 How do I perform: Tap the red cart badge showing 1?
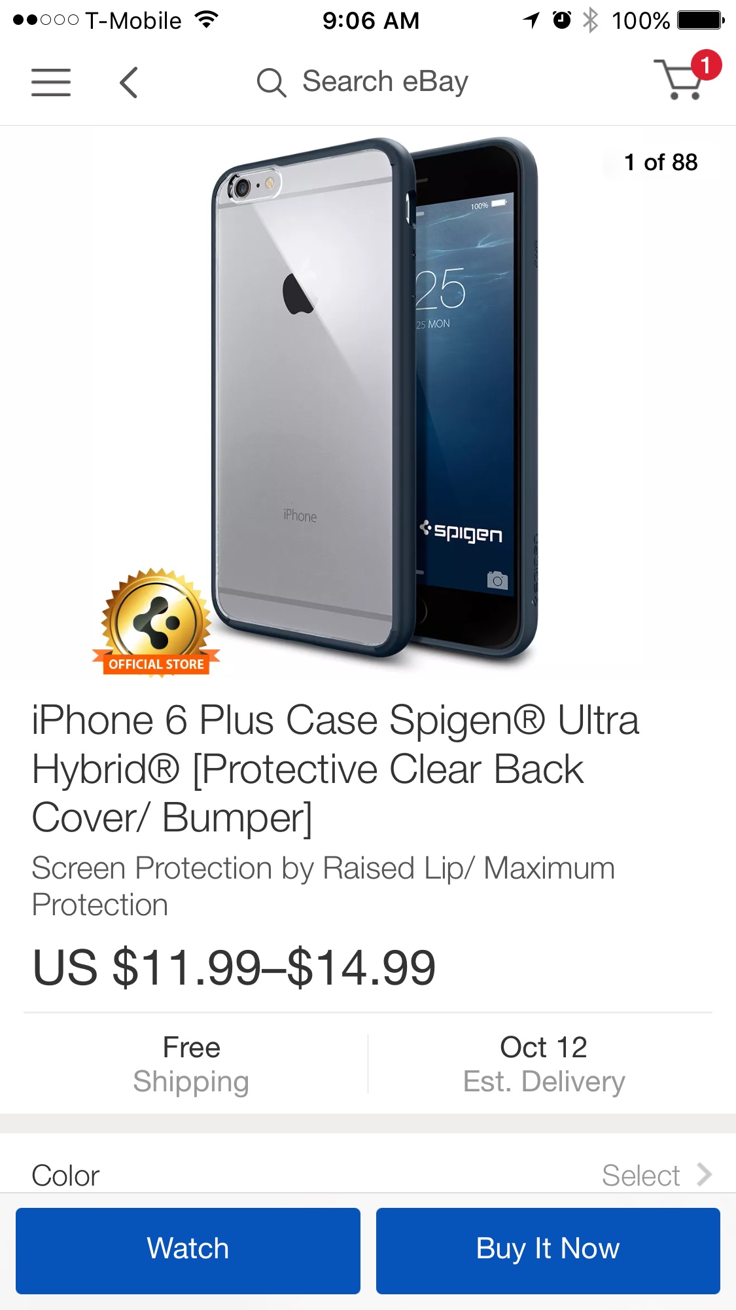point(706,65)
